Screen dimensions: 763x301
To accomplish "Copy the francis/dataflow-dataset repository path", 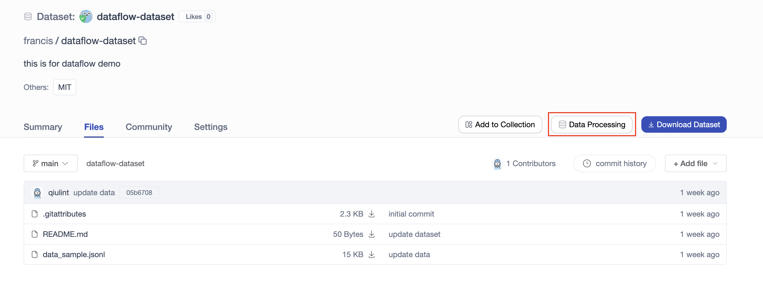I will point(143,41).
